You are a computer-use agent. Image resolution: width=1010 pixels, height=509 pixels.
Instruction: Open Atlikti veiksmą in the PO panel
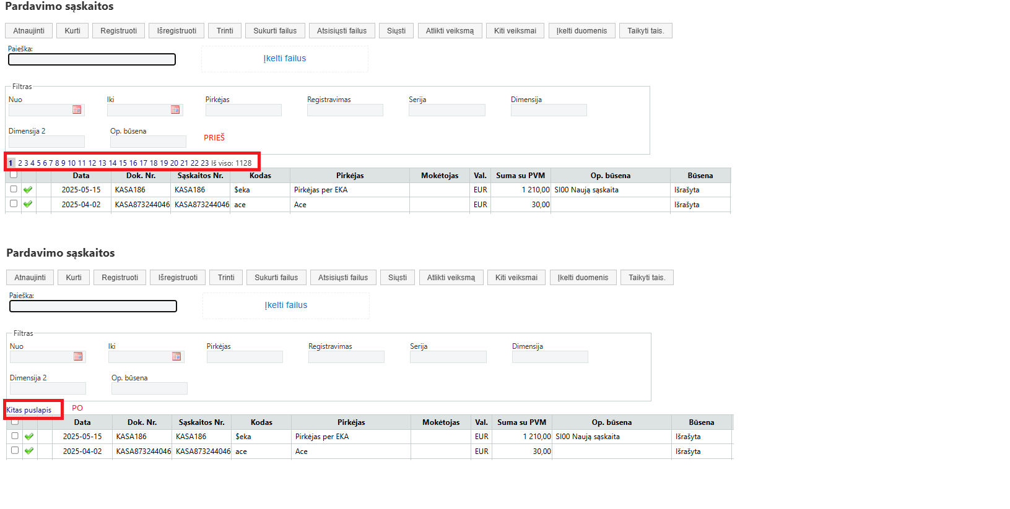coord(451,278)
